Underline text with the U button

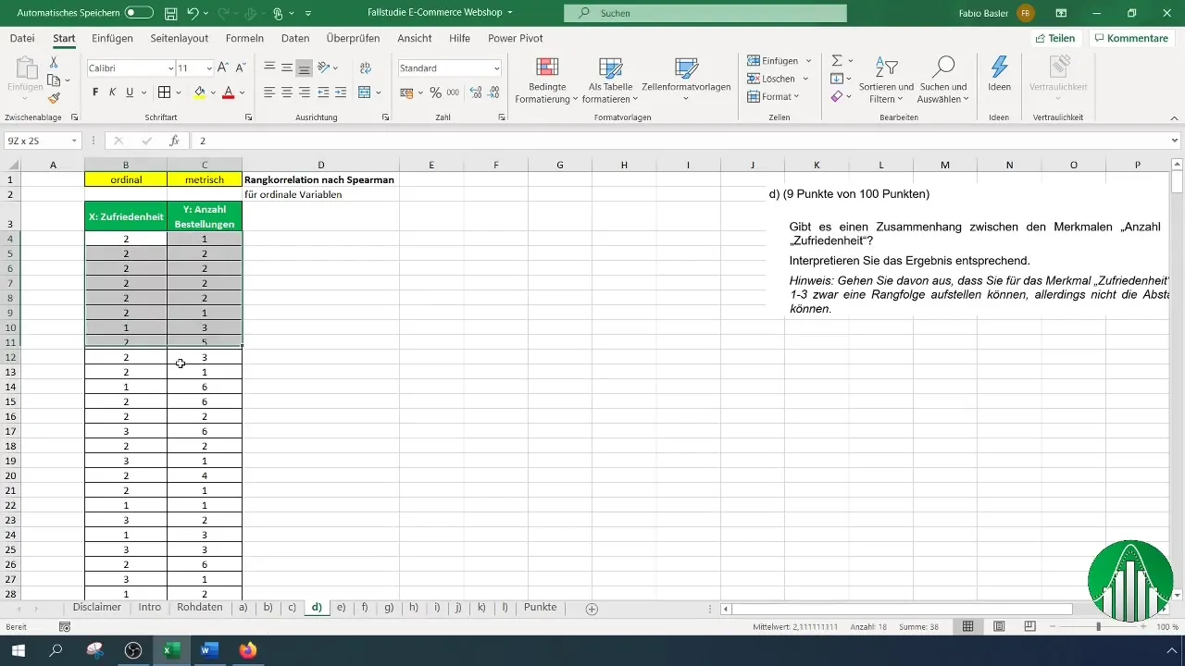click(x=131, y=92)
